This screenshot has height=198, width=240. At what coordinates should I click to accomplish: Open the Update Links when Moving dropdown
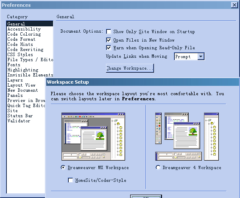pos(201,57)
